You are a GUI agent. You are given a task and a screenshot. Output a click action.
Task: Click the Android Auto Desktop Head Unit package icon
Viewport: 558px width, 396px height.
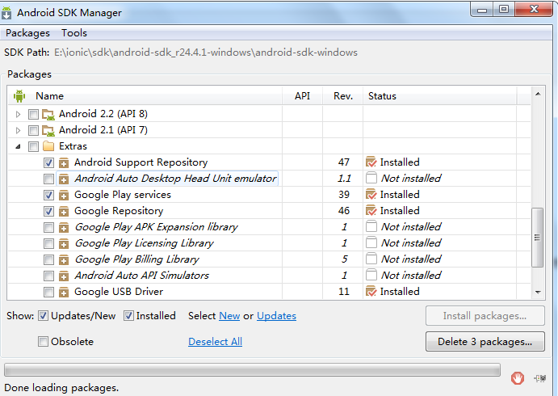click(64, 179)
